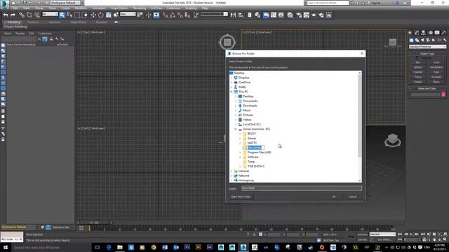Open the Standard Primitives dropdown

[x=427, y=47]
